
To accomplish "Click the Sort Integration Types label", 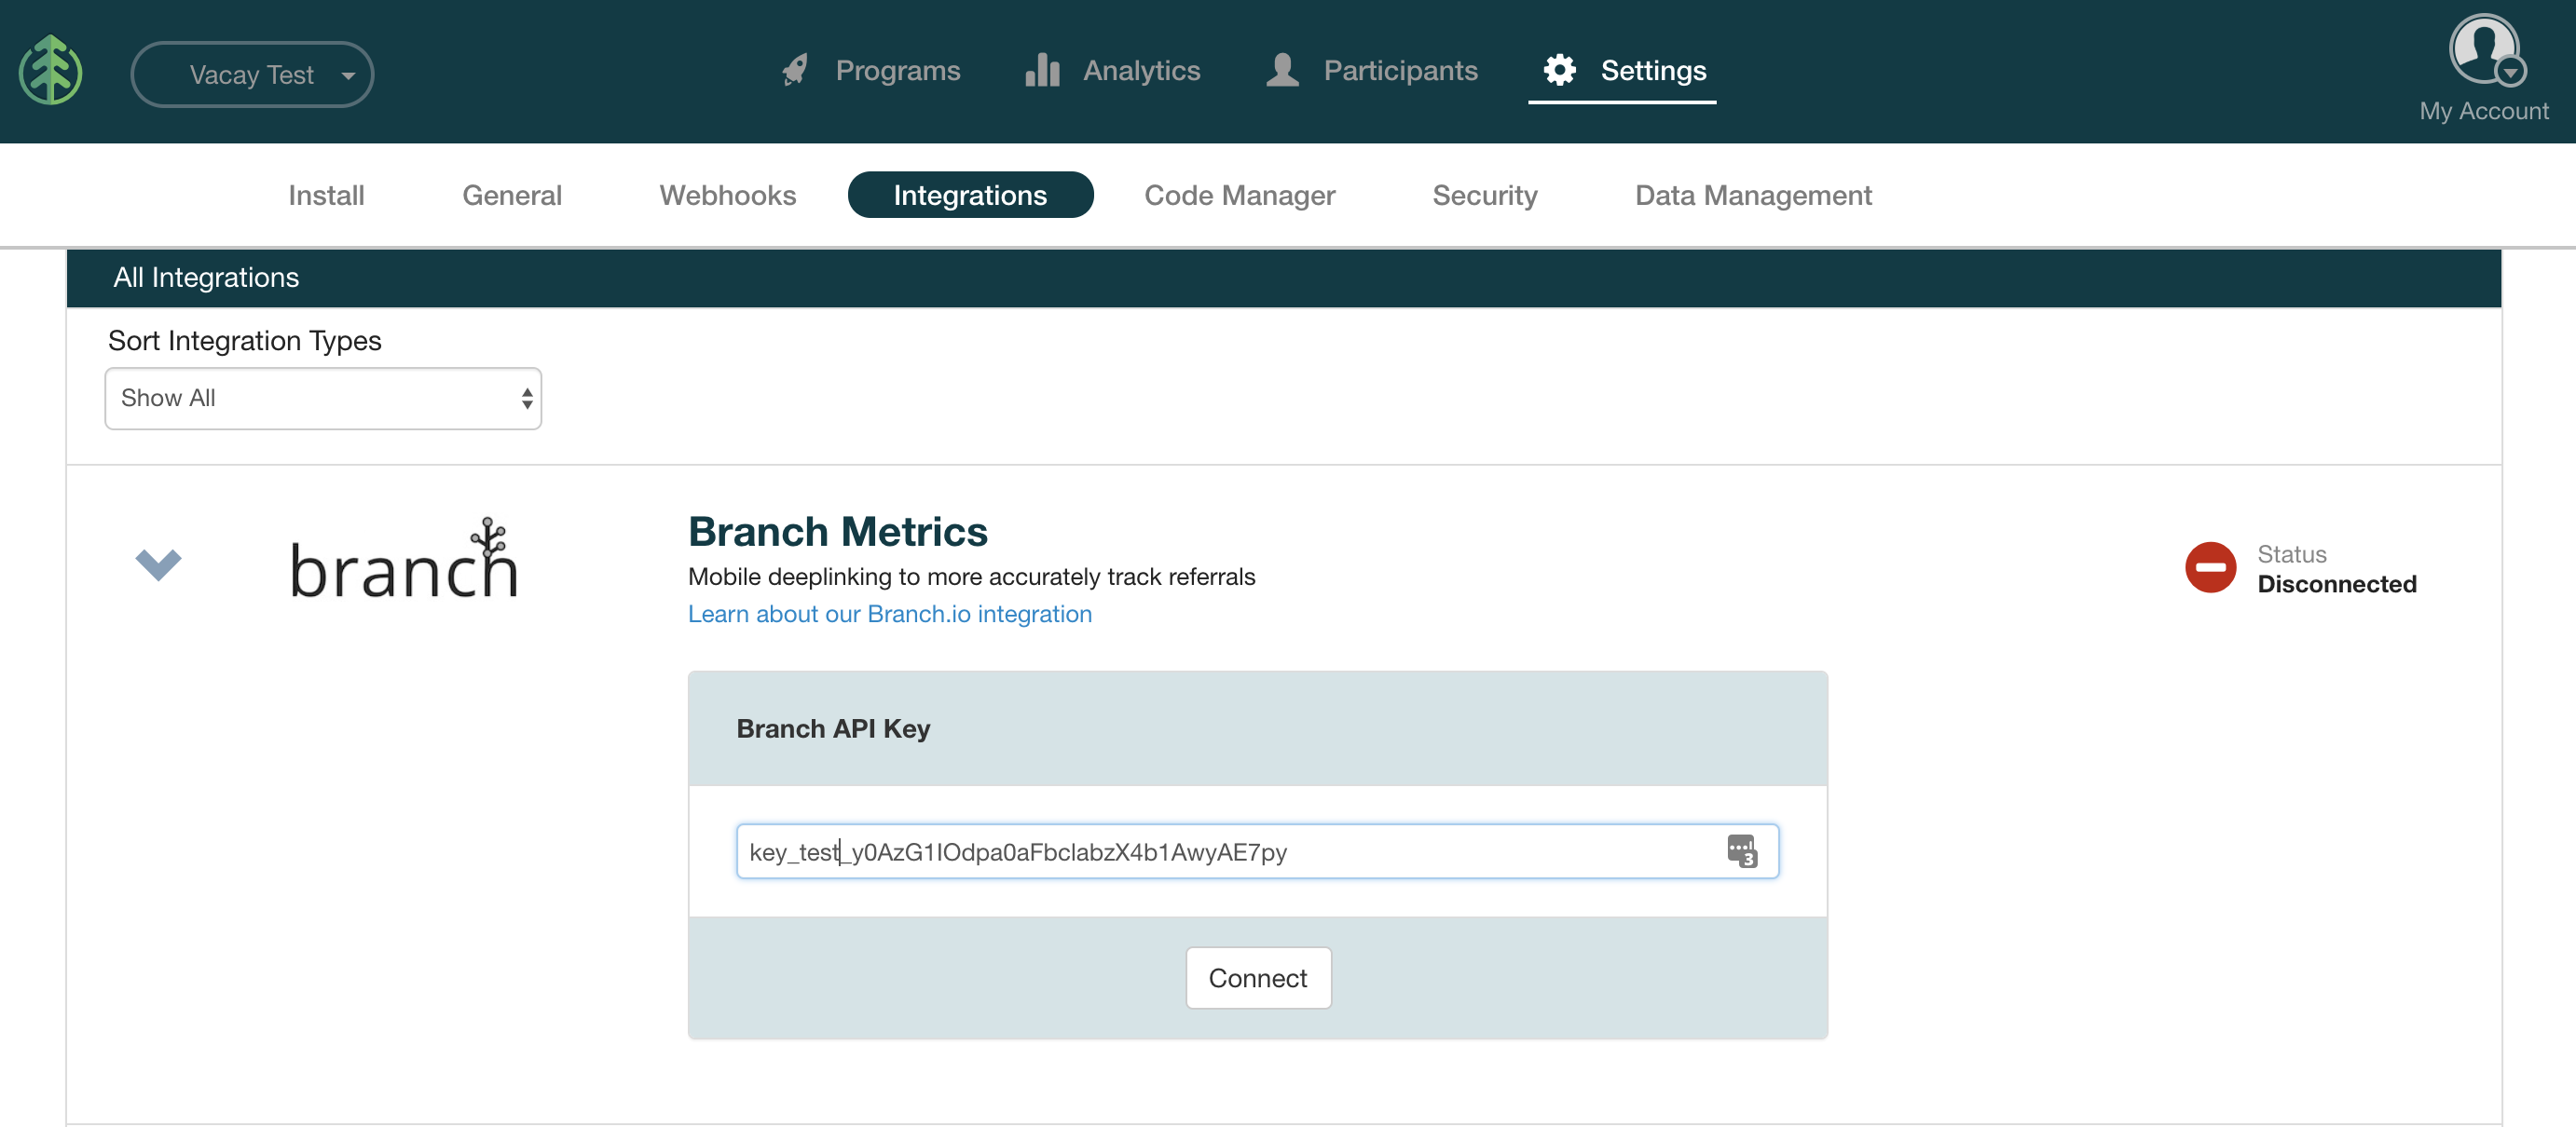I will tap(245, 341).
